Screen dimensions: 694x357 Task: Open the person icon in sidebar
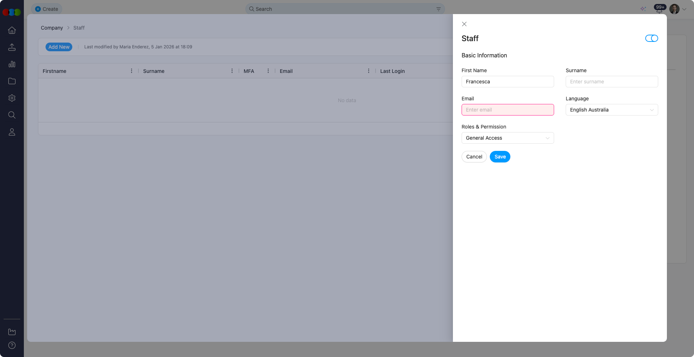pos(12,132)
